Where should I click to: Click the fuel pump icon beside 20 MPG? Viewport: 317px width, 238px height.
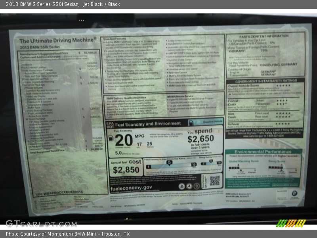pyautogui.click(x=111, y=138)
